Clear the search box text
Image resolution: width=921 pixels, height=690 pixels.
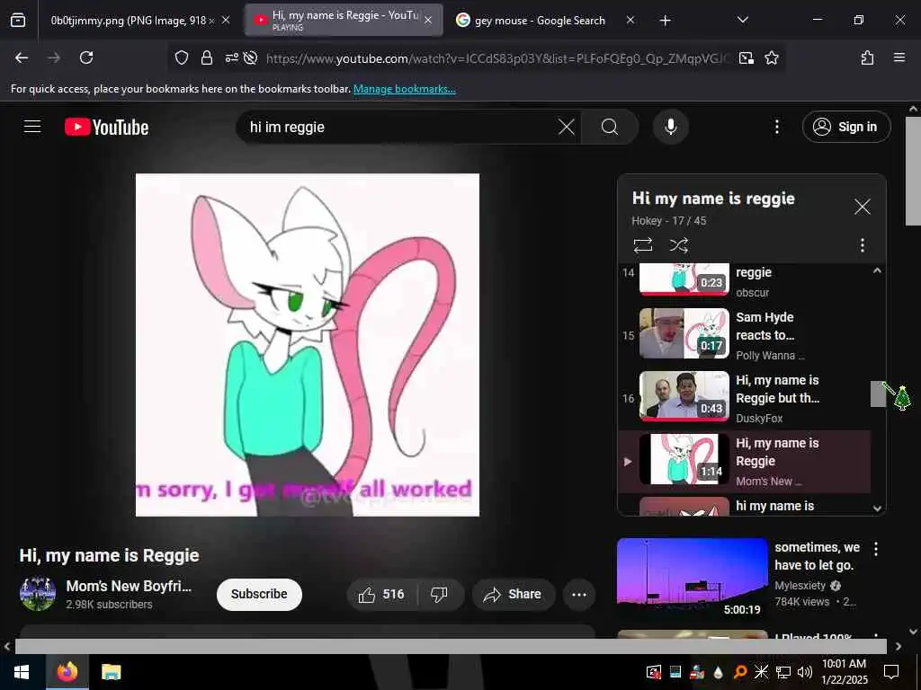tap(566, 127)
